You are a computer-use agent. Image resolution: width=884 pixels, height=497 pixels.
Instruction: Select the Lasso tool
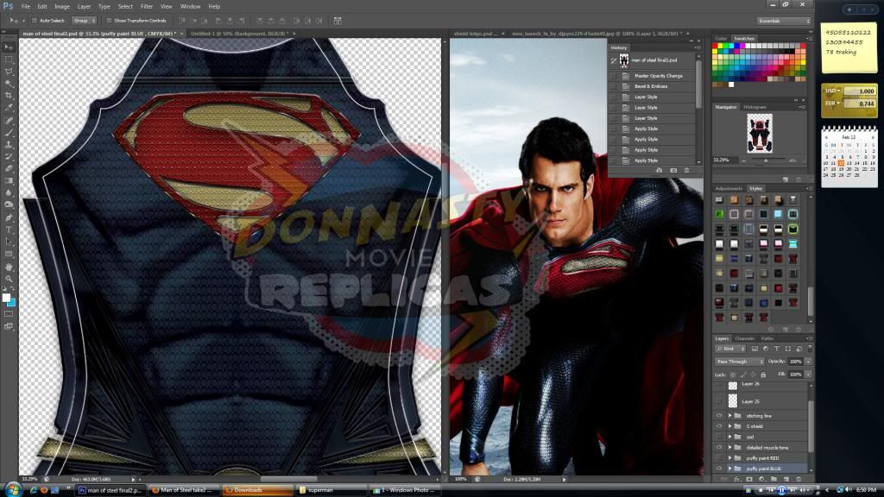tap(9, 72)
